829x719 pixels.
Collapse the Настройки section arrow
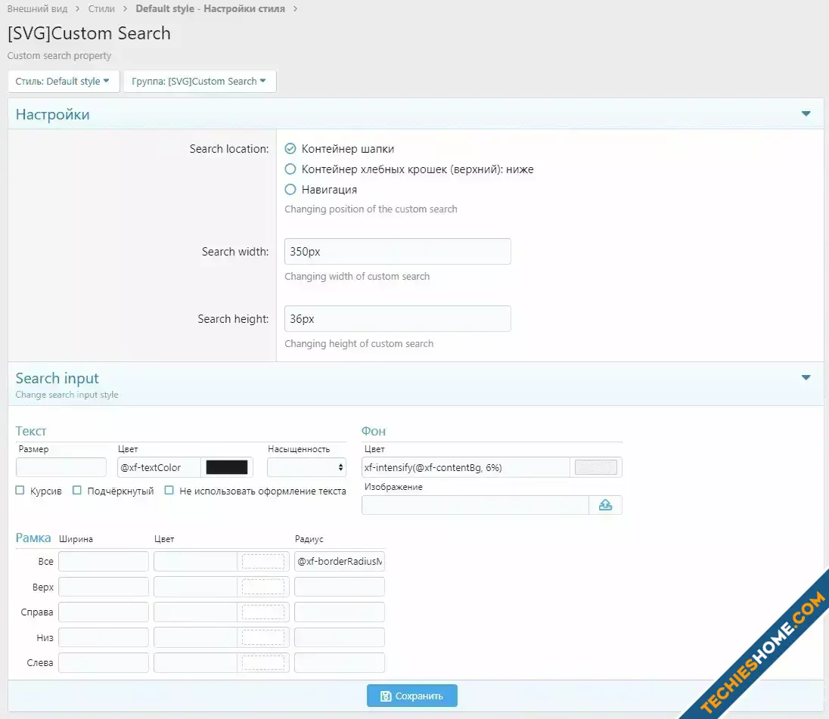[806, 114]
